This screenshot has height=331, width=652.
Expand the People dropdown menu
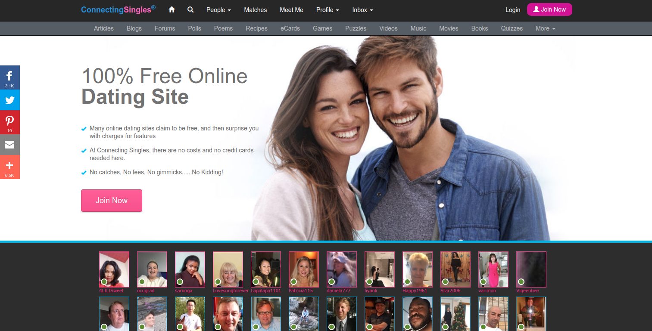coord(218,10)
